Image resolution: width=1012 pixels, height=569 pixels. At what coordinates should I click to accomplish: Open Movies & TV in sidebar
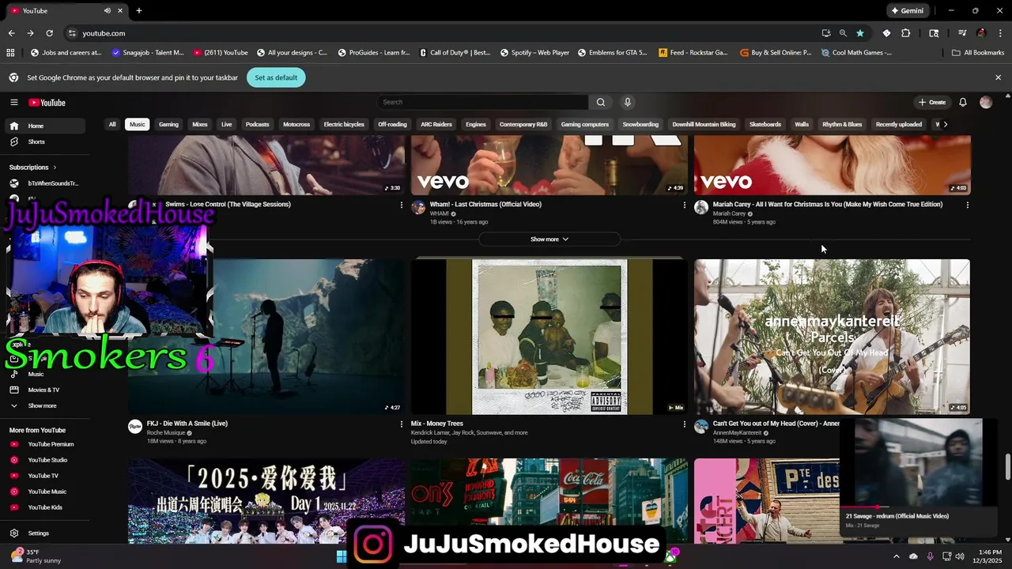click(x=43, y=390)
